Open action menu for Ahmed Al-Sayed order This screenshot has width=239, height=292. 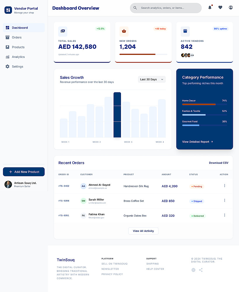point(224,186)
